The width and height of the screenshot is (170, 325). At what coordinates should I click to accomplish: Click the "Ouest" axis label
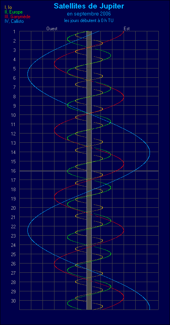click(52, 29)
